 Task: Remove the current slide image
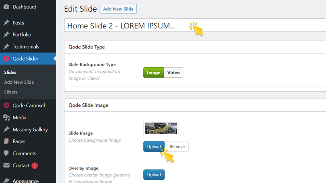(177, 147)
